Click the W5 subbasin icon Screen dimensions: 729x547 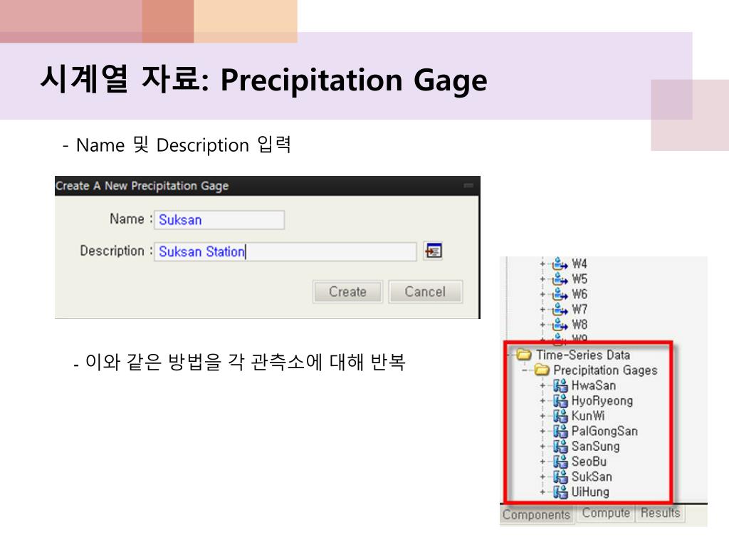click(560, 279)
